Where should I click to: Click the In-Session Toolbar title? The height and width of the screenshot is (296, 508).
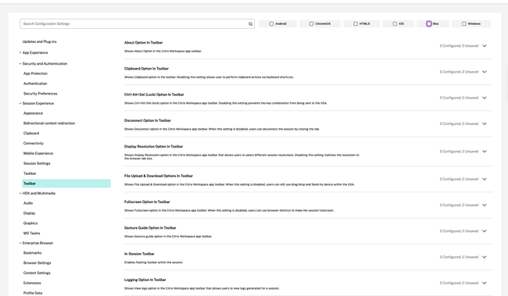tap(139, 254)
